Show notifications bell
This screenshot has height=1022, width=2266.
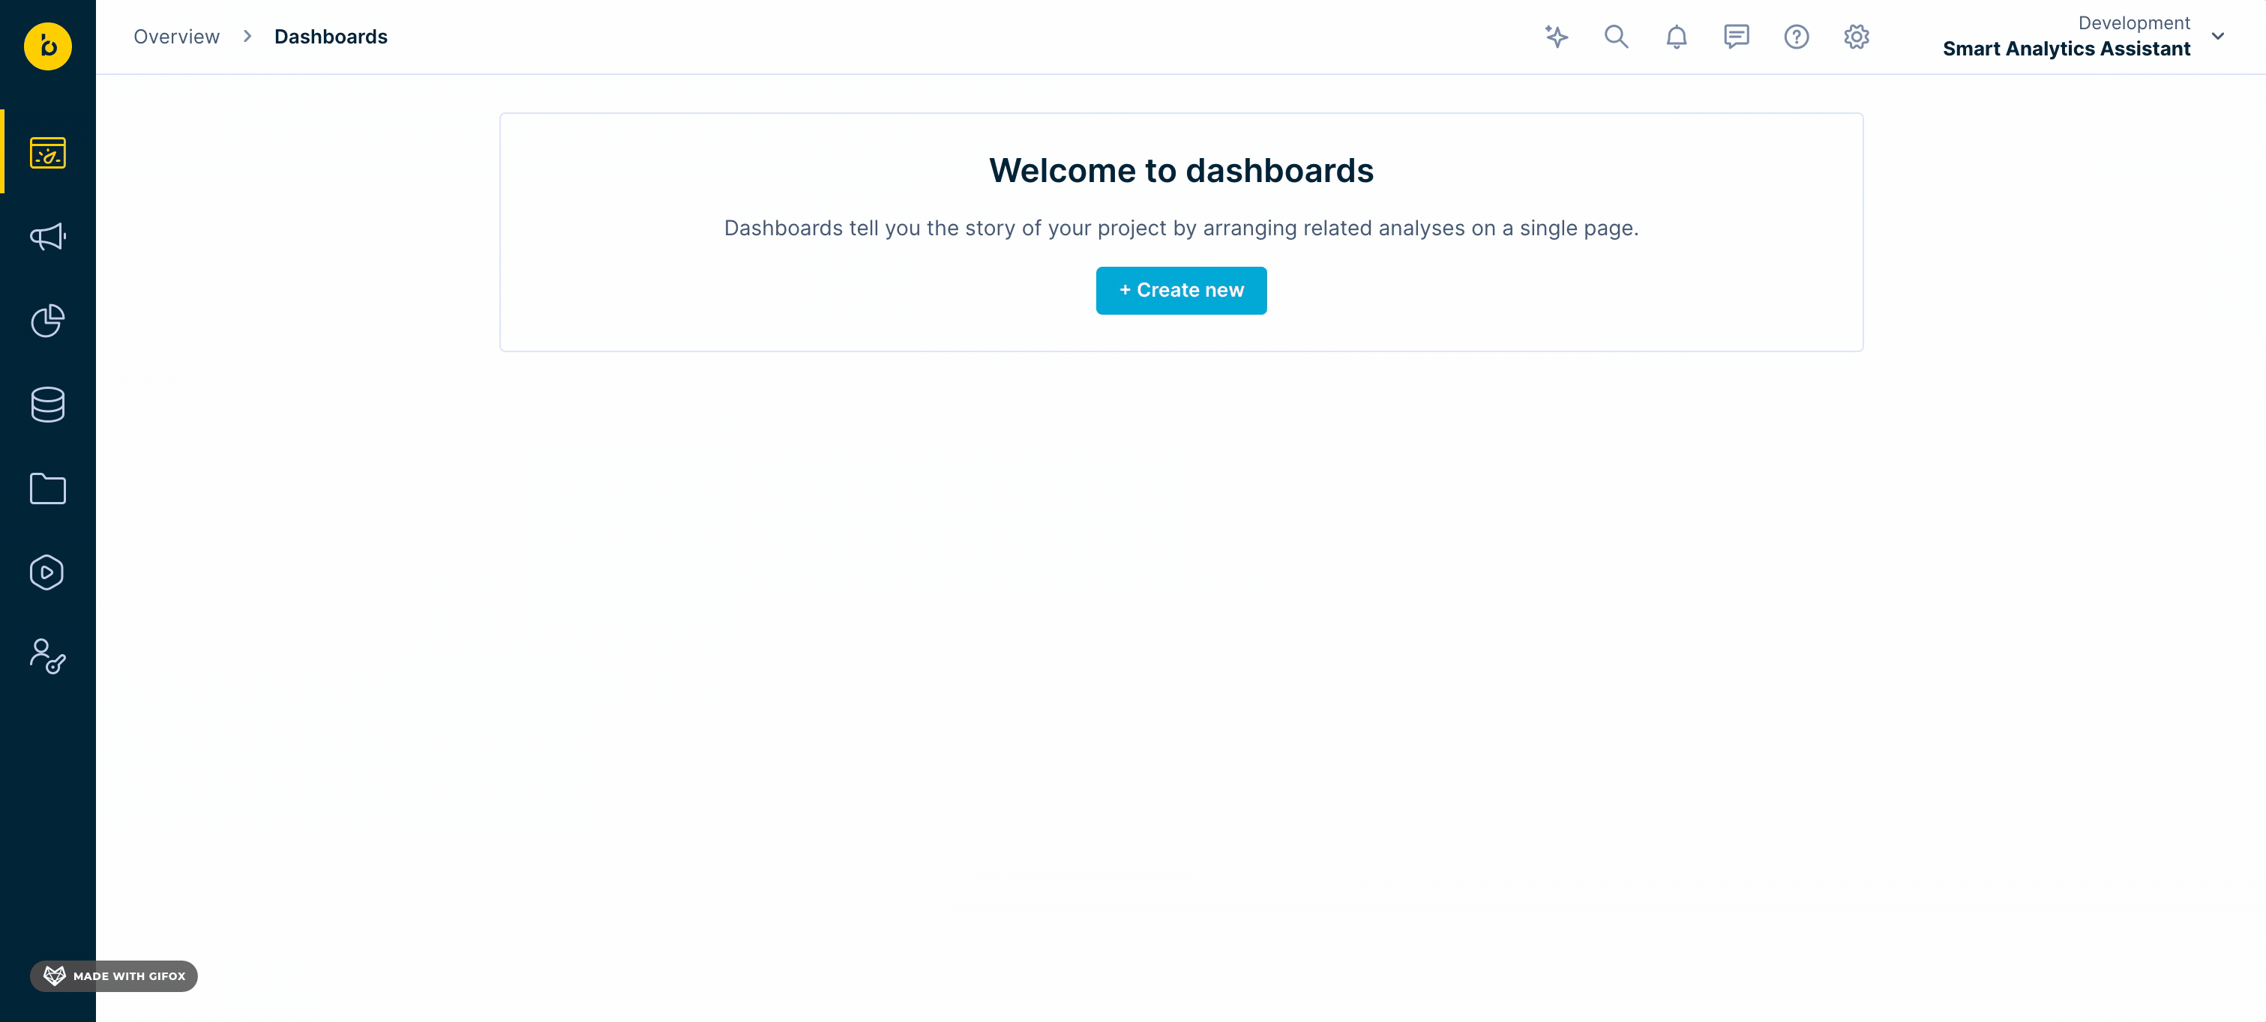point(1676,37)
